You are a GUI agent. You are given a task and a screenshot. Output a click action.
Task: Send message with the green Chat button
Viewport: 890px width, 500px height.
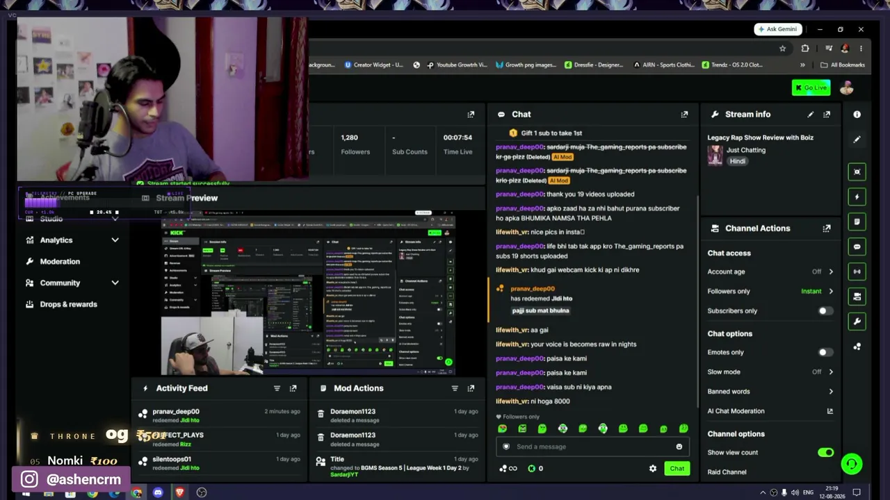(677, 469)
